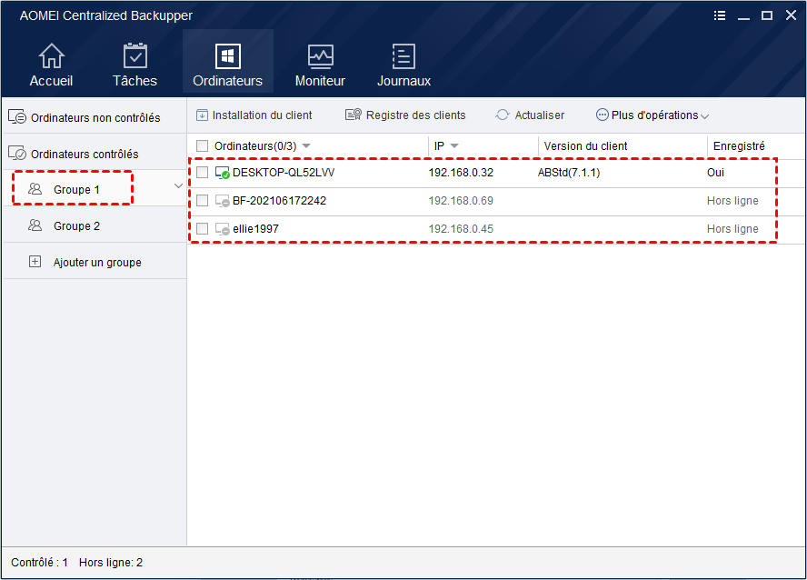Click the BF-202106172242 computer name
Image resolution: width=807 pixels, height=580 pixels.
tap(280, 201)
